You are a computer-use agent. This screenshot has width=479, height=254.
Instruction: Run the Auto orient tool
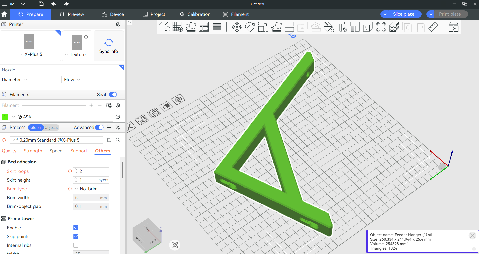191,27
